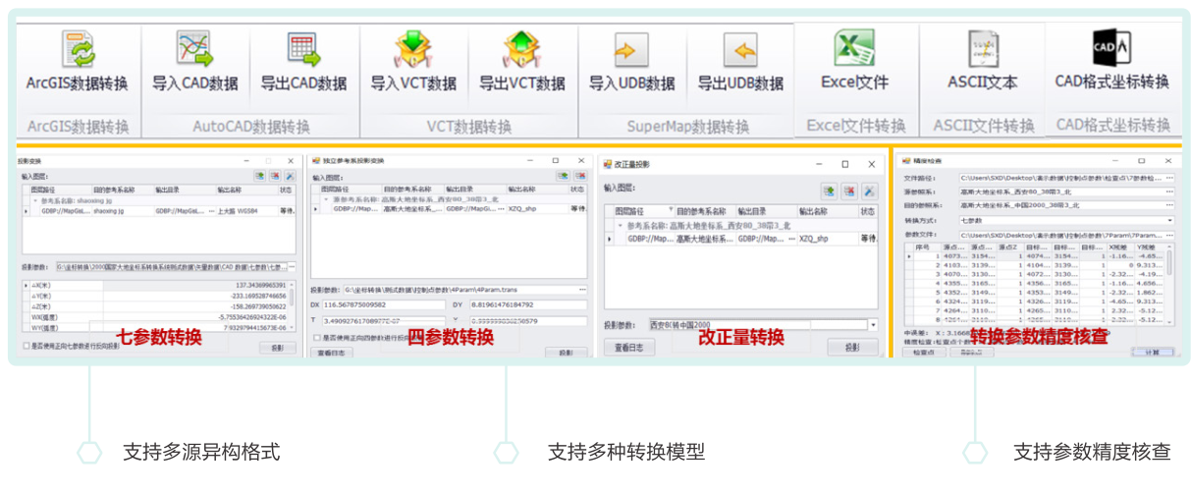1191x493 pixels.
Task: Click the DY value input field
Action: 527,305
